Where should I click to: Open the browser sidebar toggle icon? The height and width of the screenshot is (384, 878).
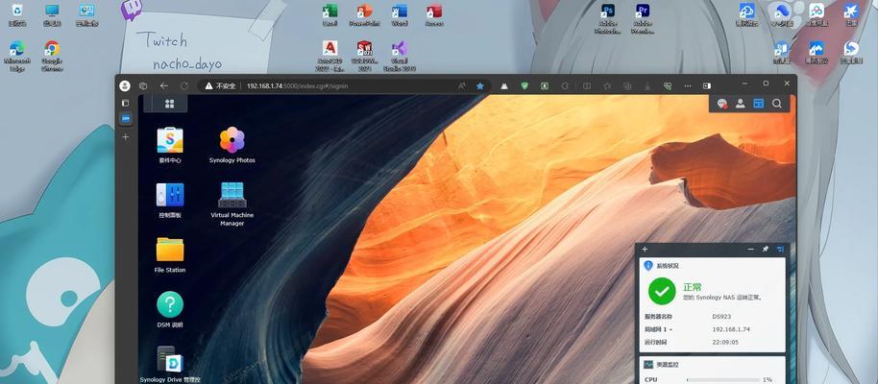[707, 86]
